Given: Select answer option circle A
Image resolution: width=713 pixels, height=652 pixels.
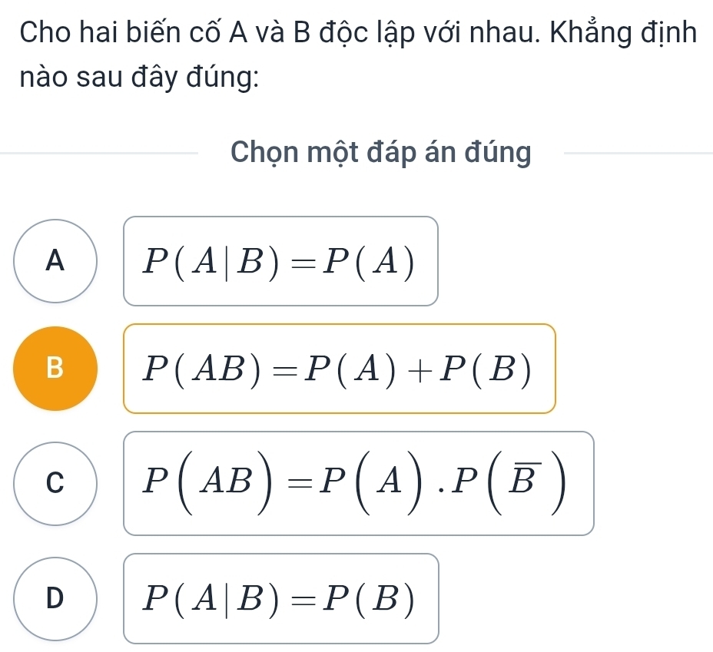Looking at the screenshot, I should [x=55, y=262].
